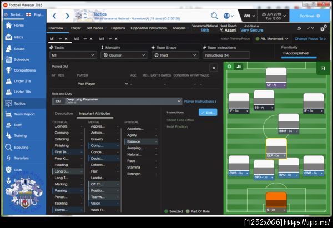Open Competitions trophy item
The height and width of the screenshot is (228, 333).
(24, 70)
